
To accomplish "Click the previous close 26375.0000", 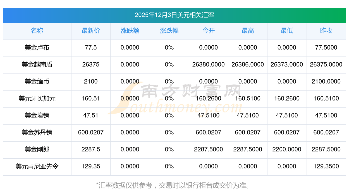I will [326, 65].
